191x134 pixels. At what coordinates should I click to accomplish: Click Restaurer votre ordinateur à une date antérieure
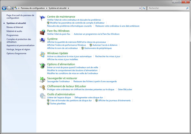point(117,26)
